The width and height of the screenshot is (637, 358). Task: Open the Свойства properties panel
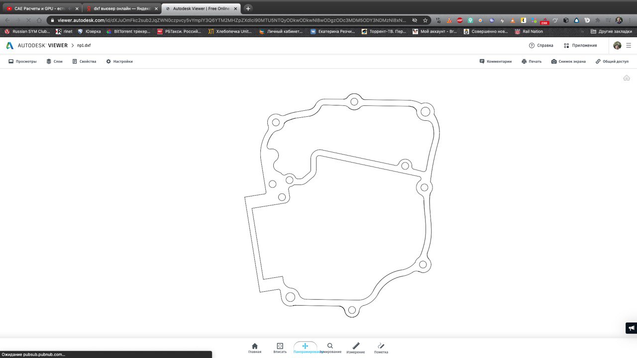pyautogui.click(x=84, y=61)
